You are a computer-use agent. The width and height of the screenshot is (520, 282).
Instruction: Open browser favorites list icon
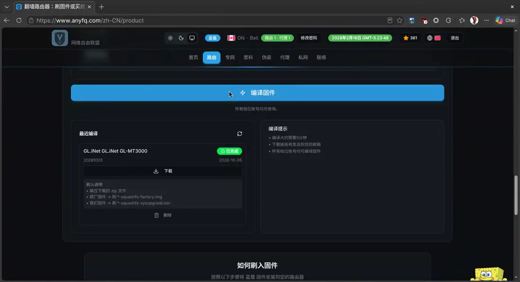(x=462, y=20)
